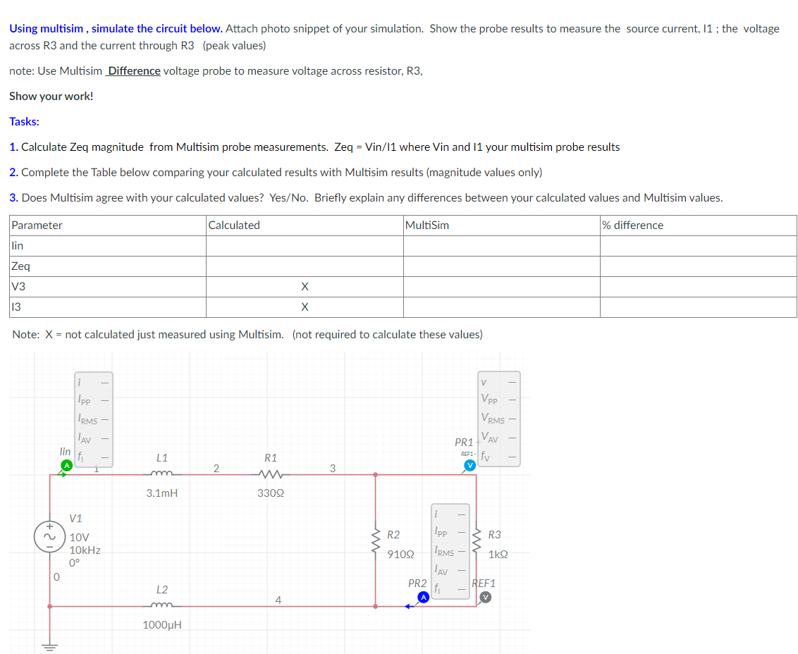Screen dimensions: 798x654
Task: Select the R1 resistor symbol
Action: (271, 474)
